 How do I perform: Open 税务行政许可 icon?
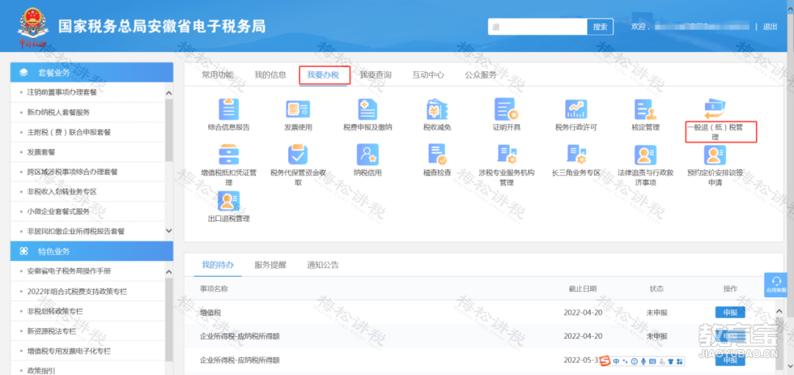pyautogui.click(x=576, y=109)
